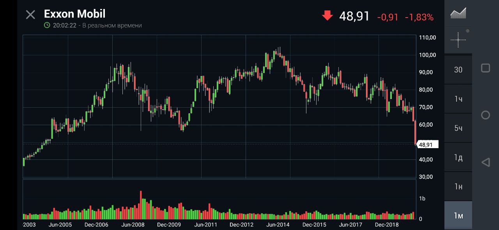Tap Android home circle button

(485, 115)
